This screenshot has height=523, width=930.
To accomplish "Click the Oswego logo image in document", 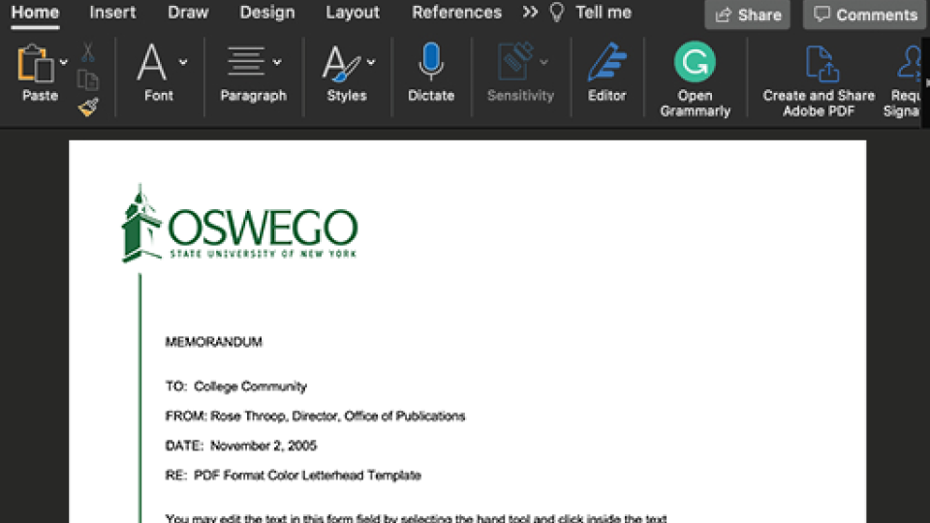I will [239, 224].
